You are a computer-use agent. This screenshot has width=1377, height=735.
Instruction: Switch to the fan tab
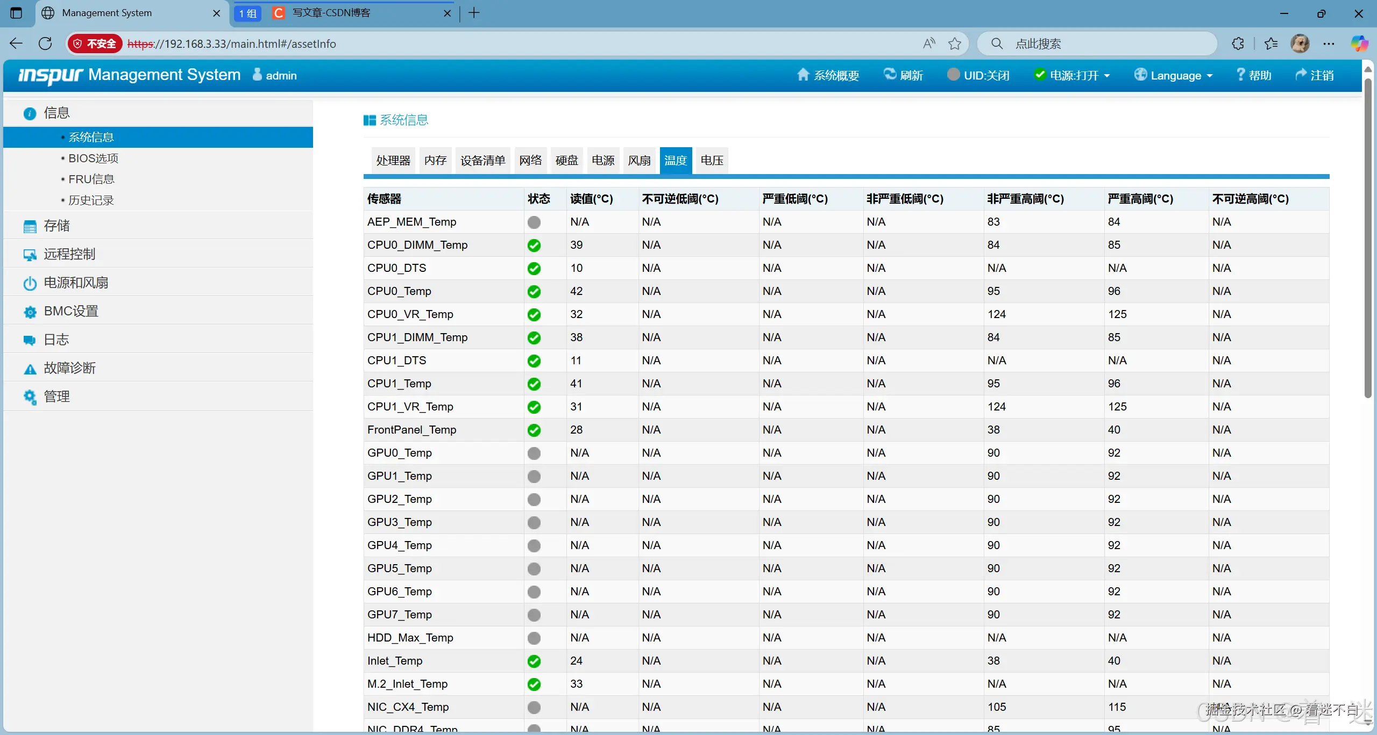(x=639, y=160)
